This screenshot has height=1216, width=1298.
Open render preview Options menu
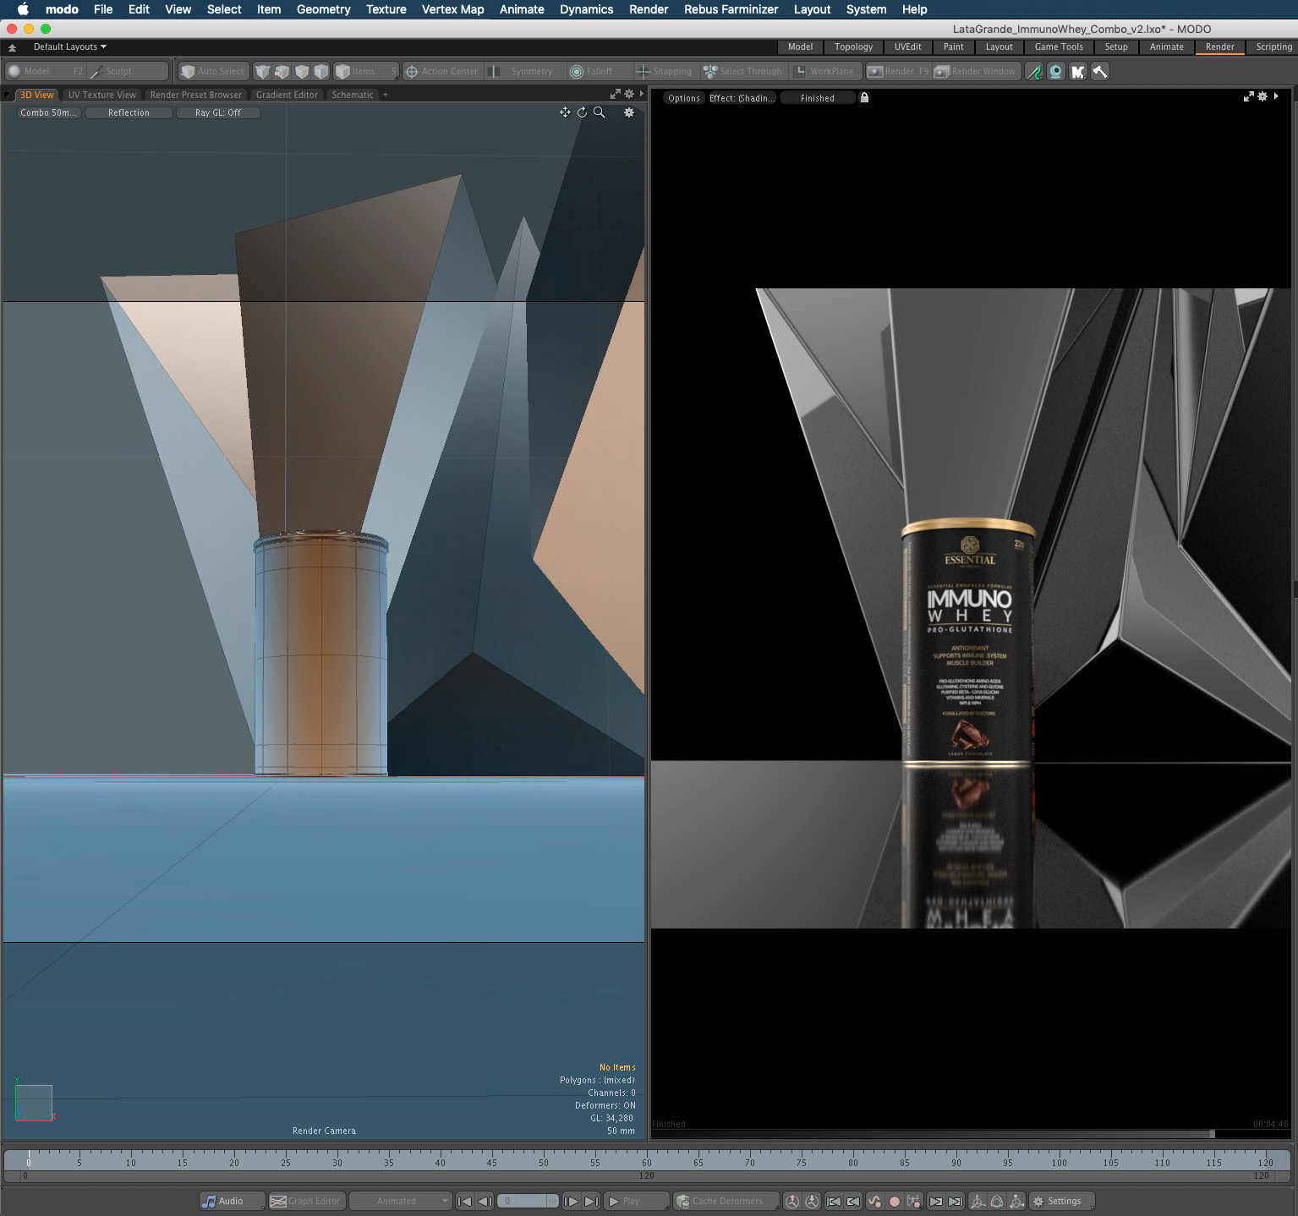tap(683, 98)
